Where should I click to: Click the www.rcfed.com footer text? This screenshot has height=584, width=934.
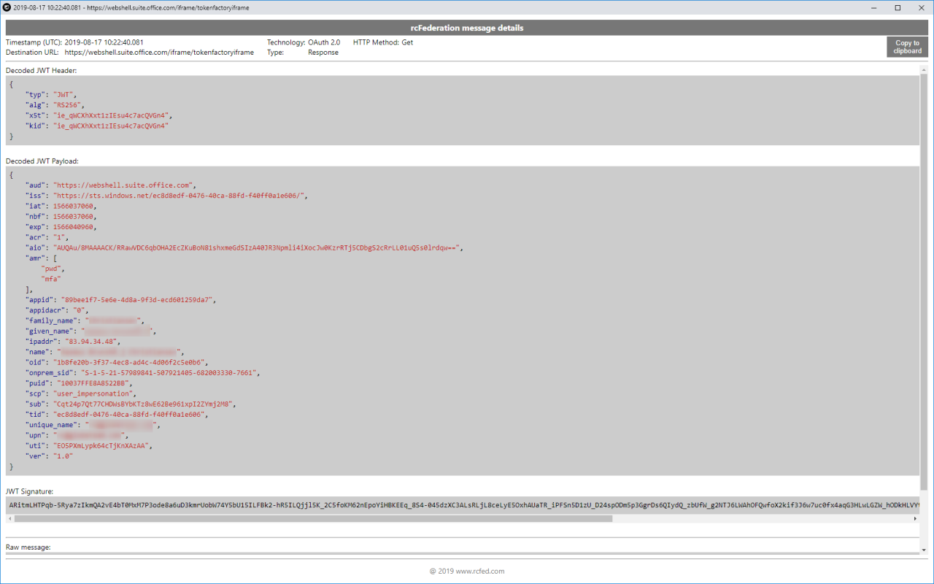pos(481,571)
